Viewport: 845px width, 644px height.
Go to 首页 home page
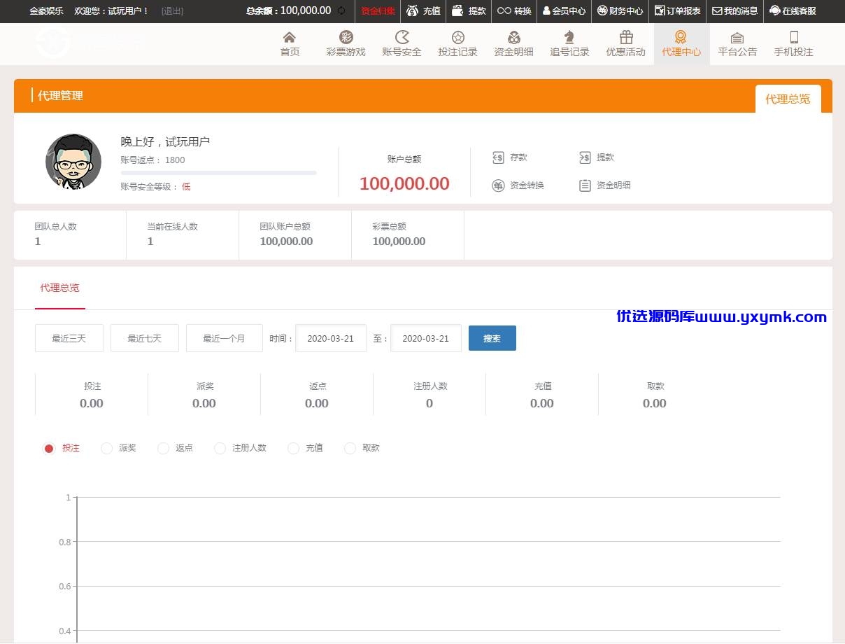point(290,44)
